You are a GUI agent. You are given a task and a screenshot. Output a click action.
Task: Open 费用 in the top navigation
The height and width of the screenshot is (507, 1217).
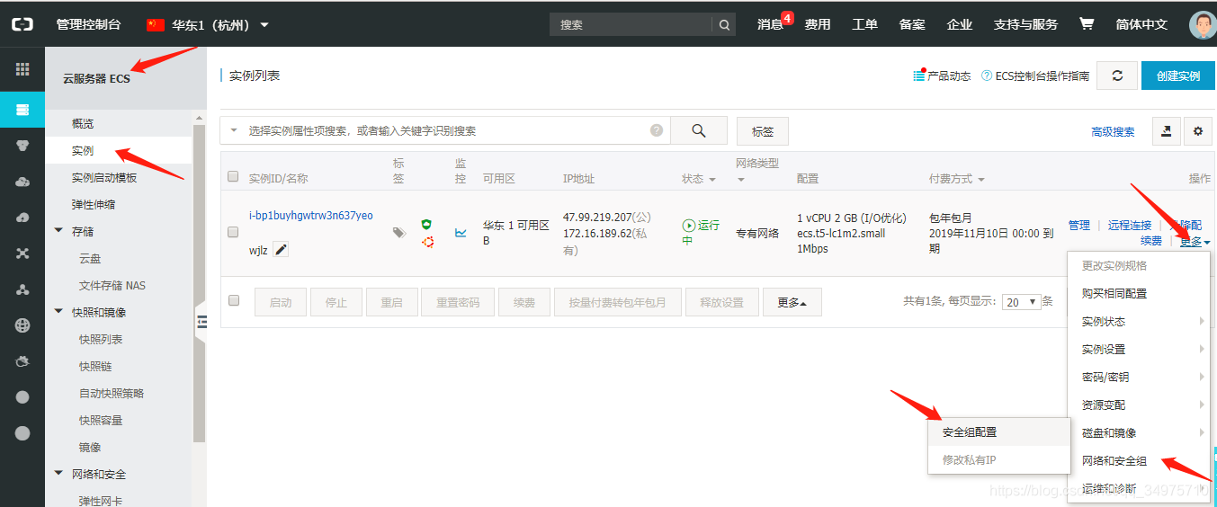[818, 24]
